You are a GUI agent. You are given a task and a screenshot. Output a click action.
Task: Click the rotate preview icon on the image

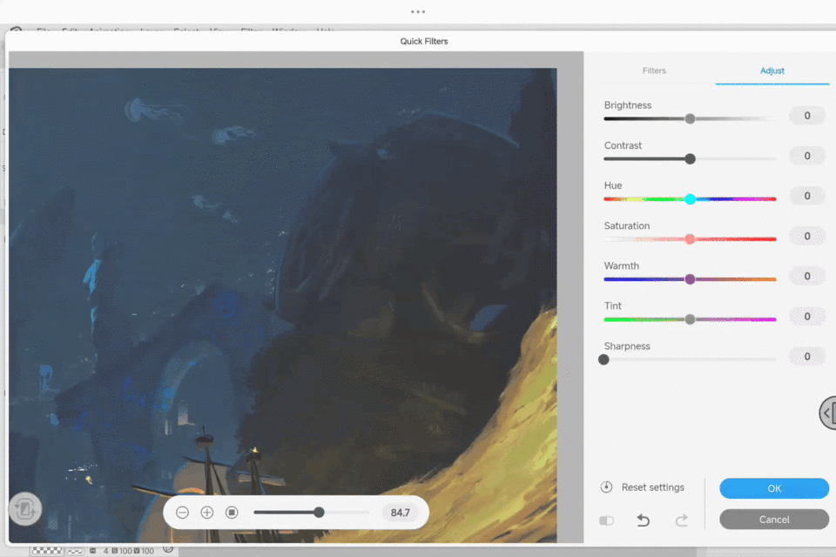[x=24, y=509]
